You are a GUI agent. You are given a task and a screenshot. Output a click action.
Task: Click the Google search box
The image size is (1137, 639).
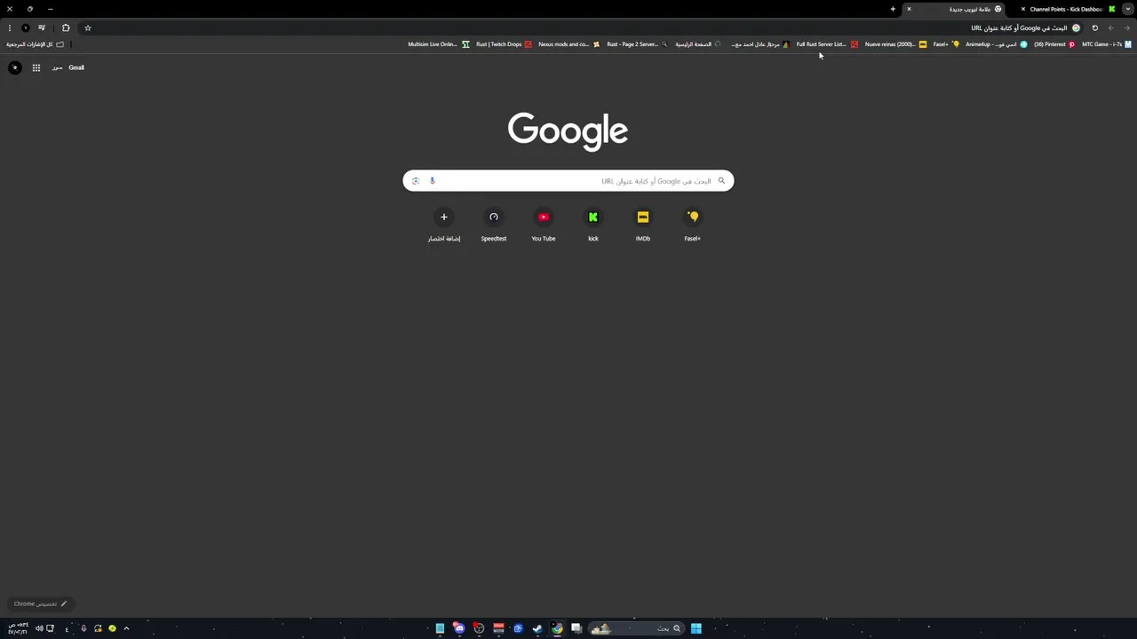[x=568, y=181]
